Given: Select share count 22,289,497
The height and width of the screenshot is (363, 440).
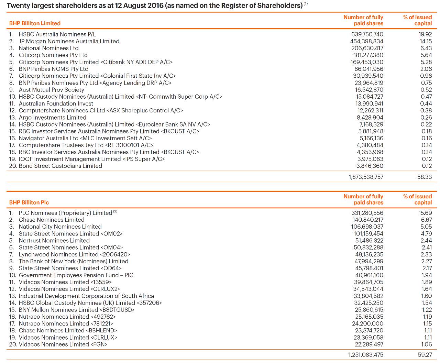Looking at the screenshot, I should coord(368,344).
